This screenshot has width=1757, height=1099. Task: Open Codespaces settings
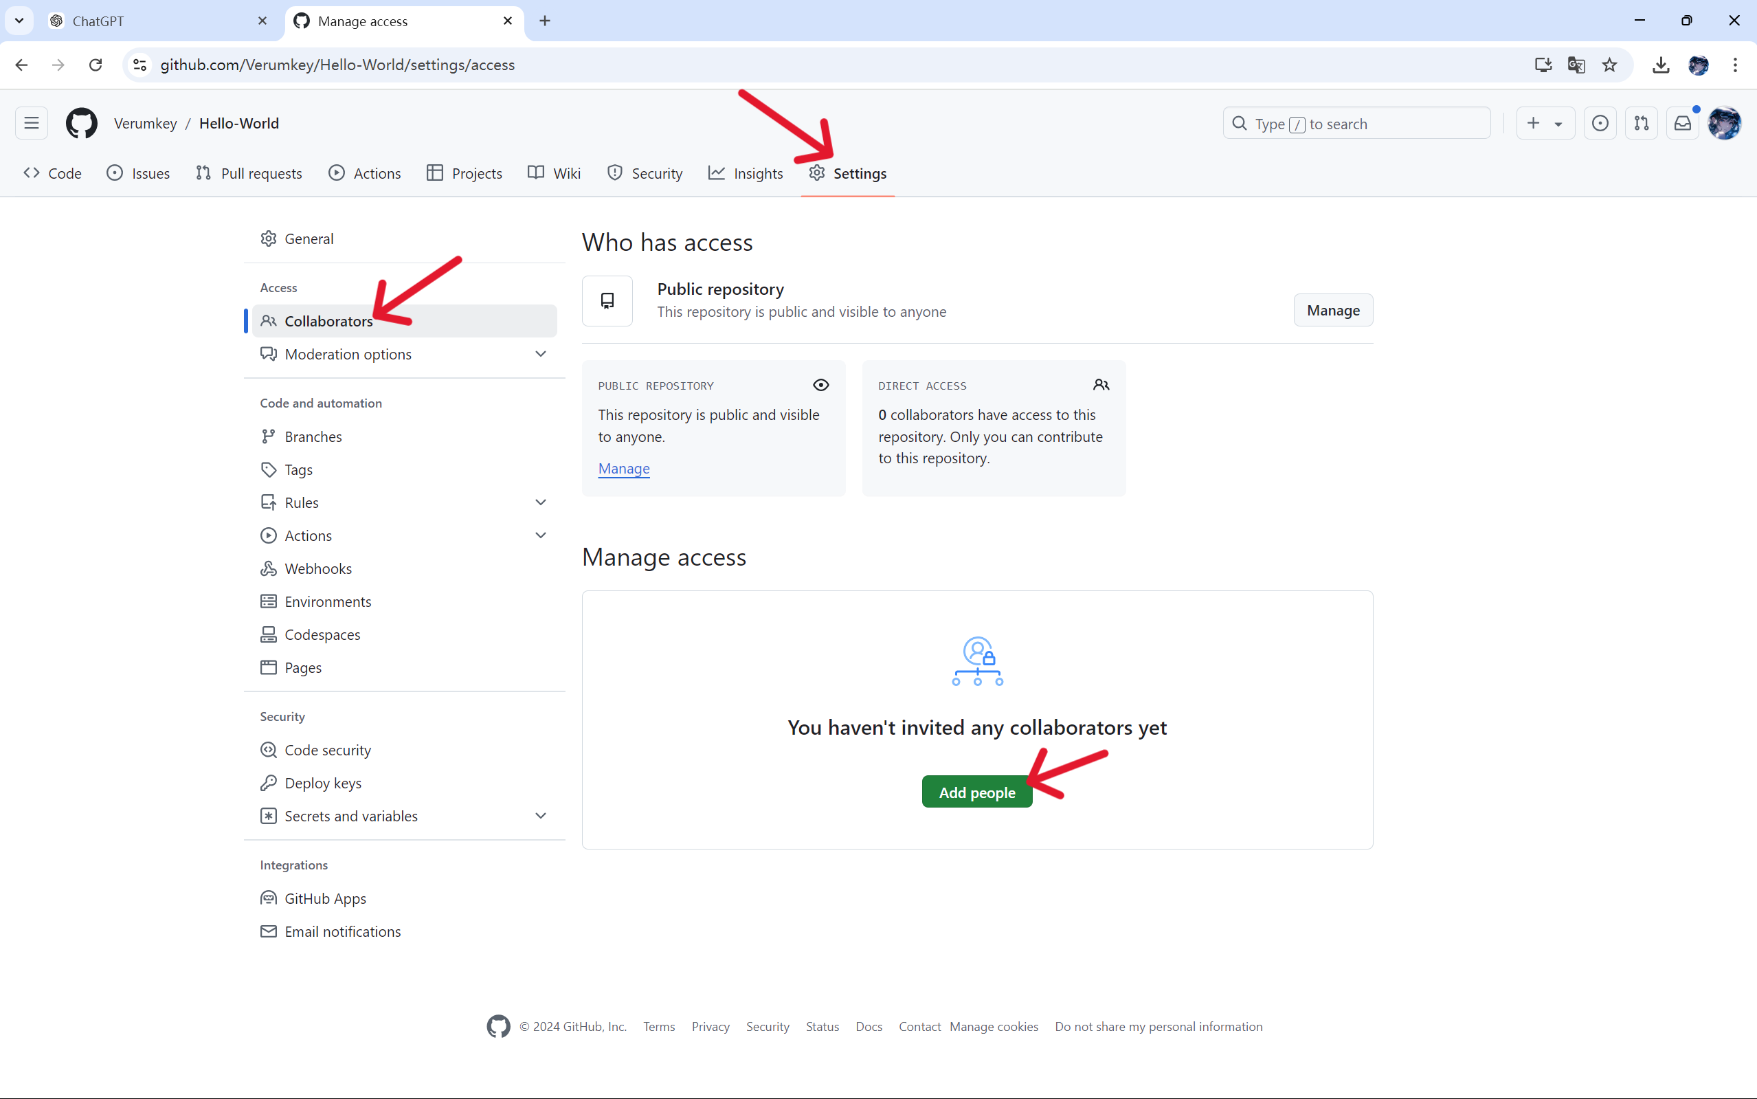pyautogui.click(x=405, y=634)
